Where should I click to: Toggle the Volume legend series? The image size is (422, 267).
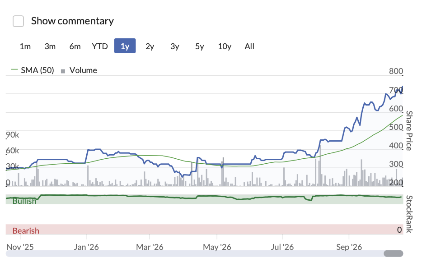79,70
